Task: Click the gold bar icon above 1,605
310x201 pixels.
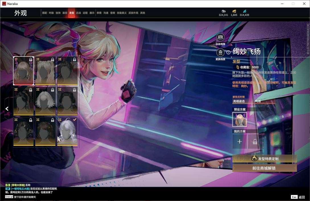Action: (x=234, y=11)
